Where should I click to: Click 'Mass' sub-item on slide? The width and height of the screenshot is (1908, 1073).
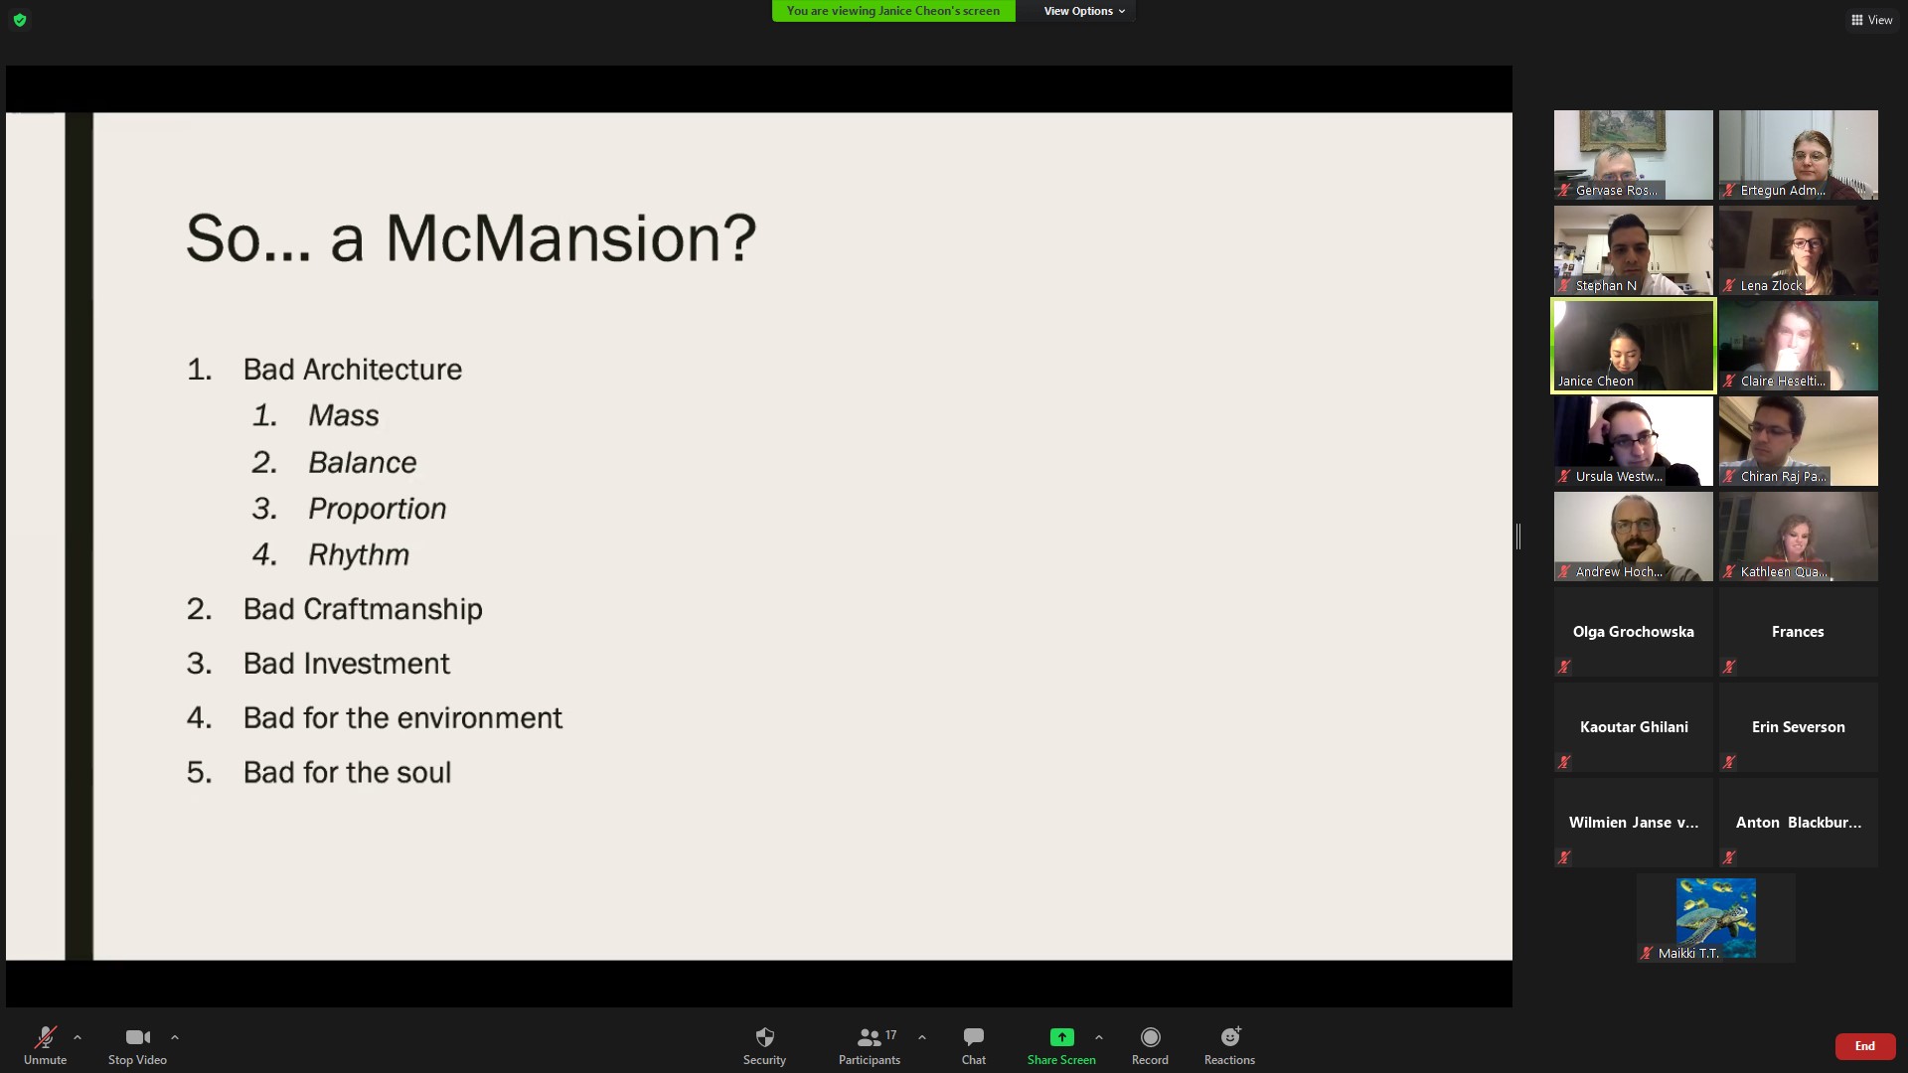click(x=344, y=415)
